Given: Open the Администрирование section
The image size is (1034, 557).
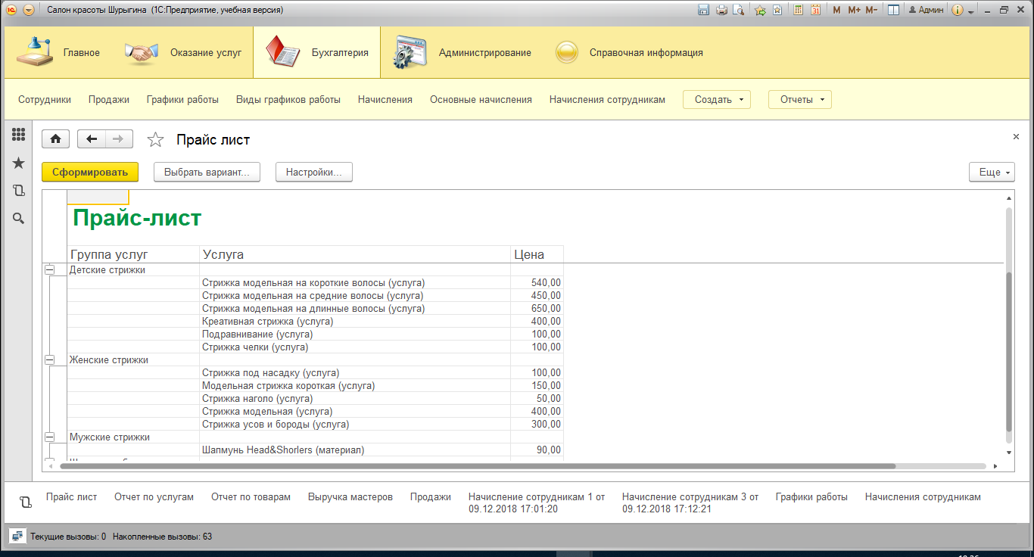Looking at the screenshot, I should [461, 53].
